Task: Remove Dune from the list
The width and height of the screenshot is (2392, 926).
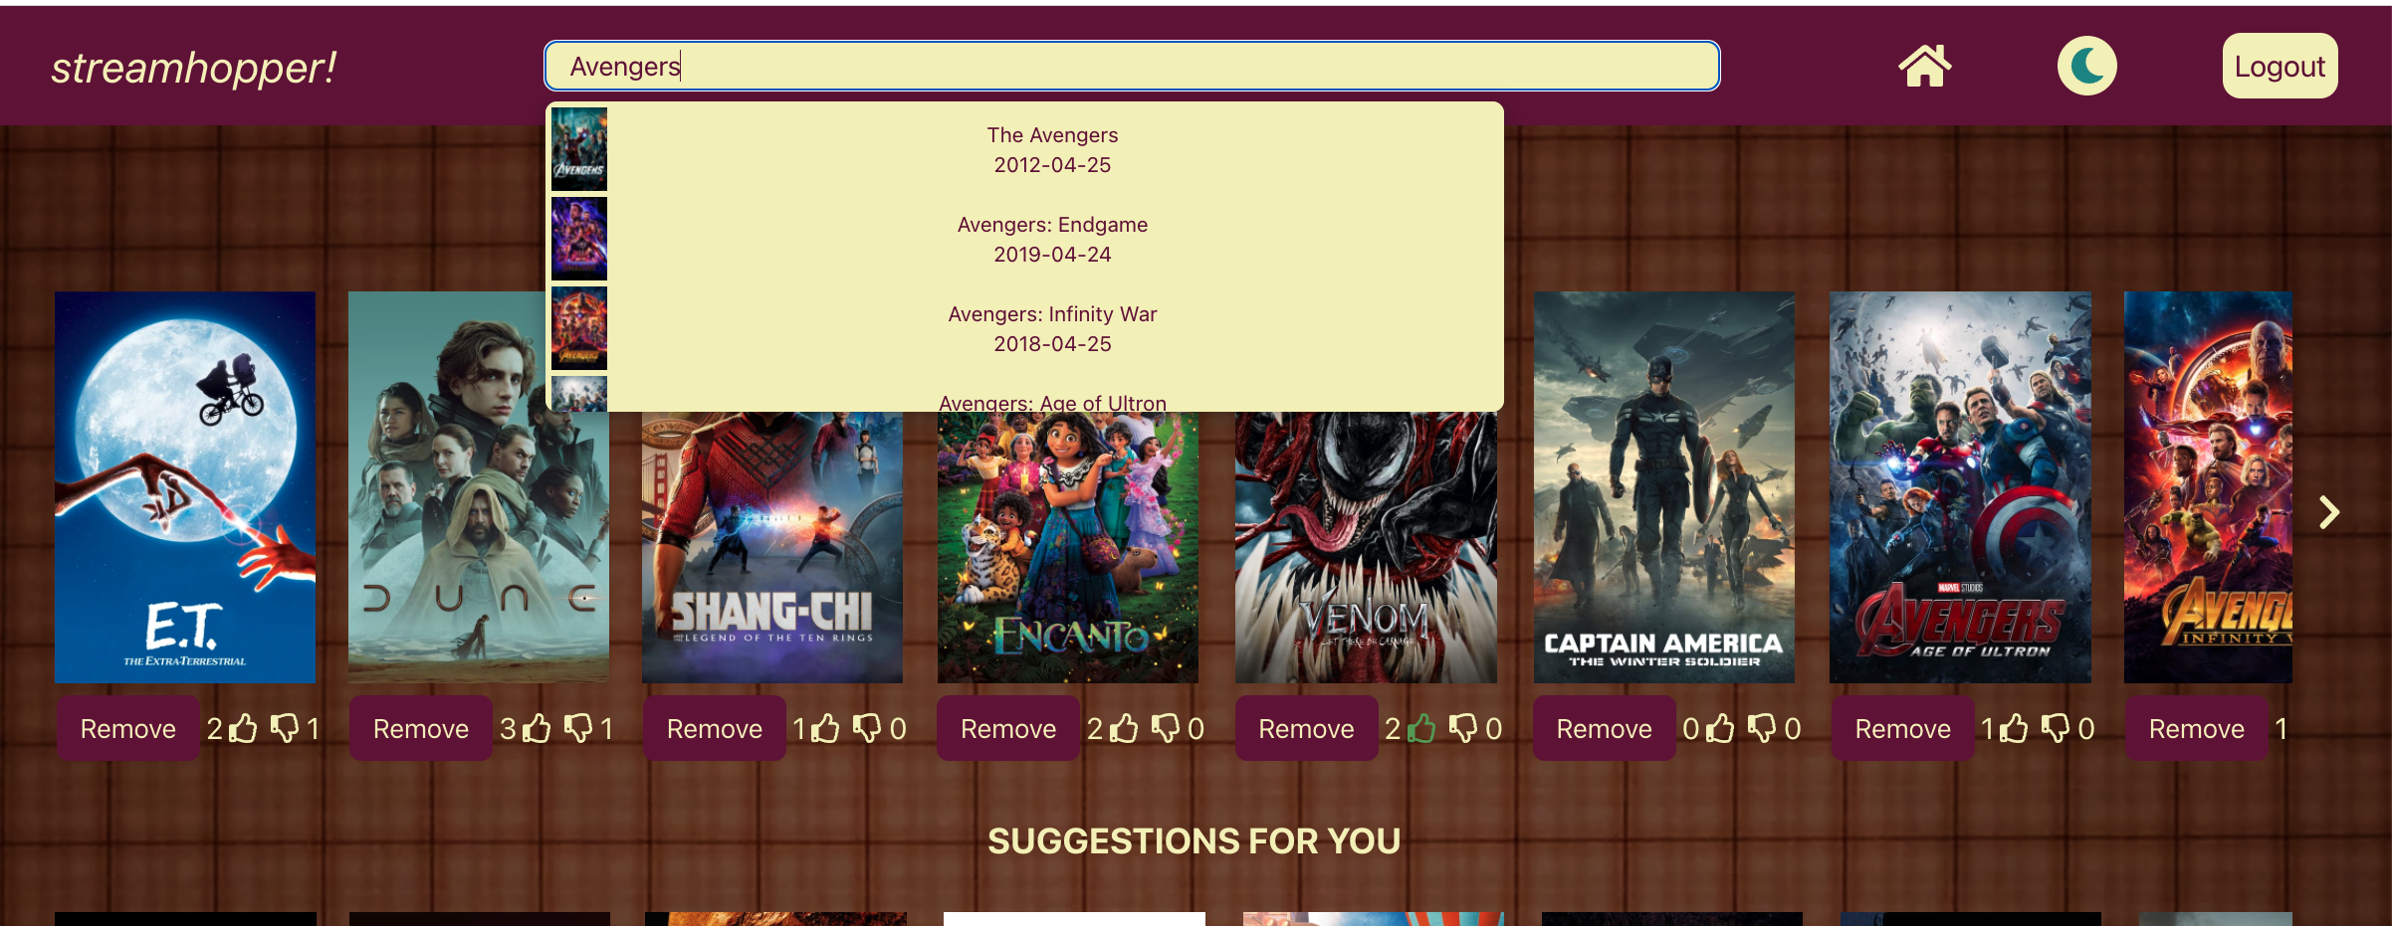Action: tap(420, 729)
